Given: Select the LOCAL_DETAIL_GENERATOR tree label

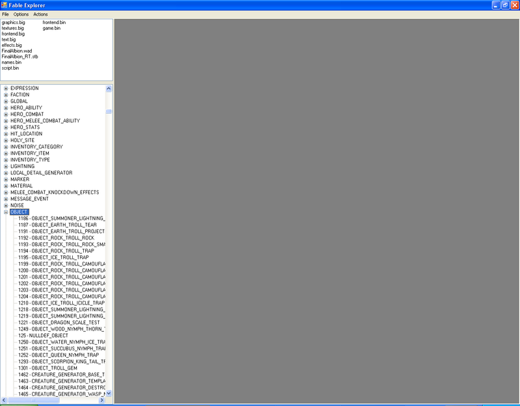Looking at the screenshot, I should [42, 173].
